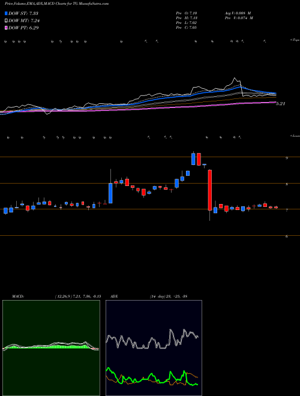300x396 pixels.
Task: Click the 'Pre V: 0.074 M' value
Action: click(x=239, y=18)
